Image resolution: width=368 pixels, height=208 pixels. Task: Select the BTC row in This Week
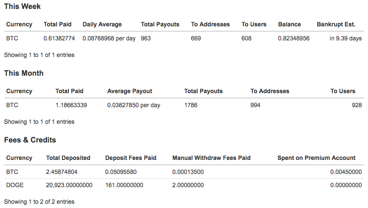(184, 38)
